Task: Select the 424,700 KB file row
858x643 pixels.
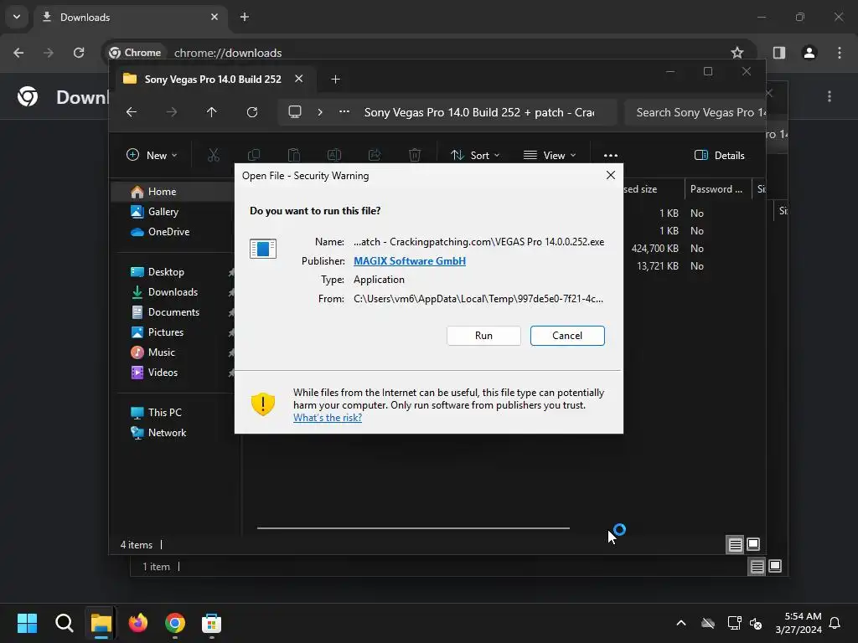Action: tap(504, 248)
